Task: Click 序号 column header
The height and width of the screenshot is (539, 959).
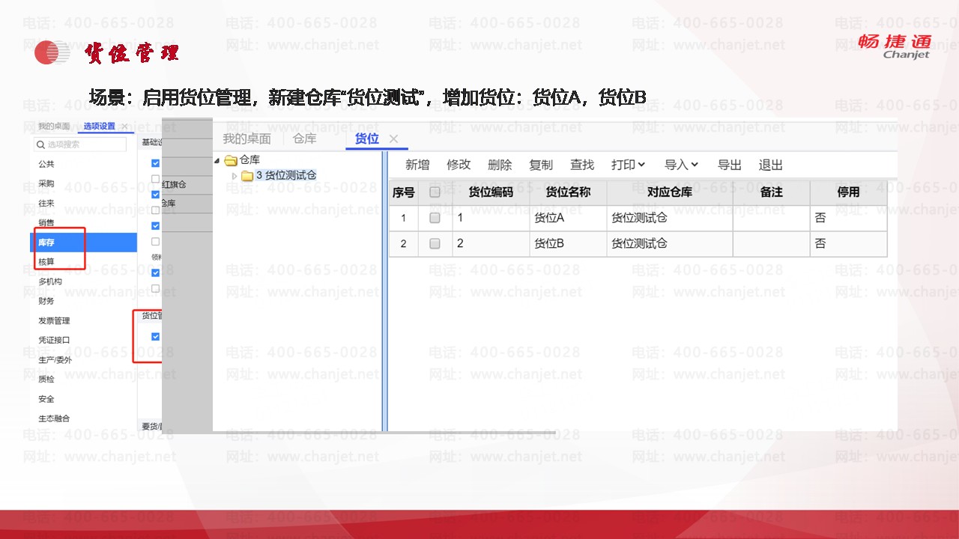Action: (403, 192)
